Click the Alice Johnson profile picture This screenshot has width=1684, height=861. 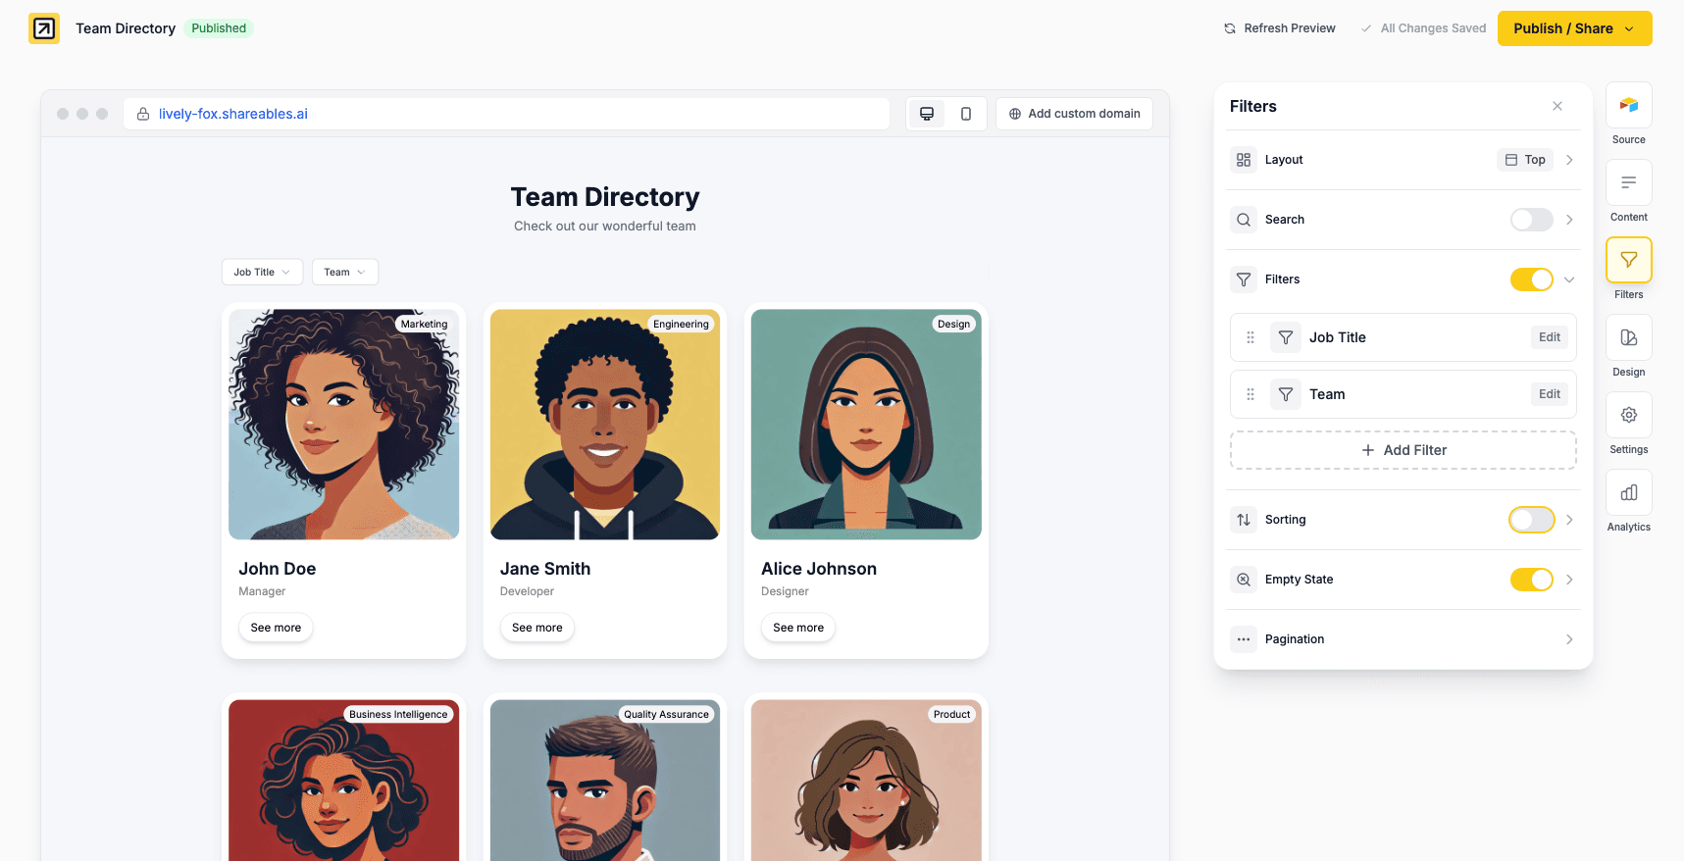(866, 425)
